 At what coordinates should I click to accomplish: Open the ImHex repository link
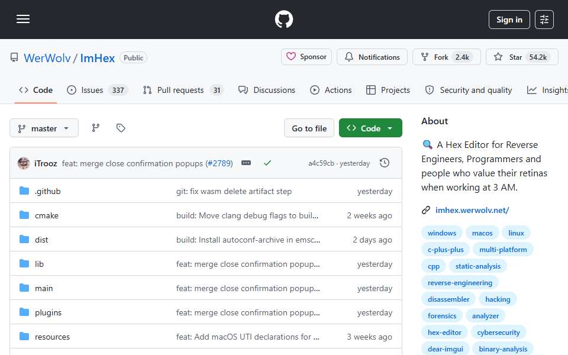click(97, 58)
